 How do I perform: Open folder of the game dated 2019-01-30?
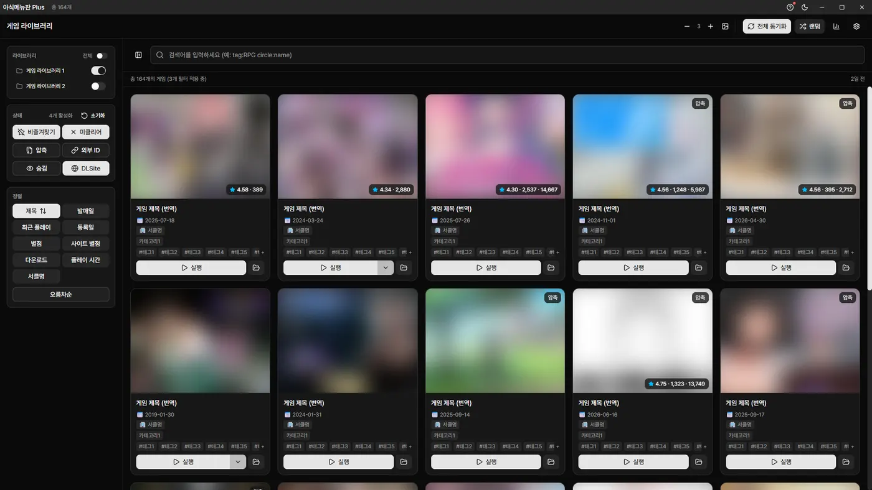[x=256, y=462]
